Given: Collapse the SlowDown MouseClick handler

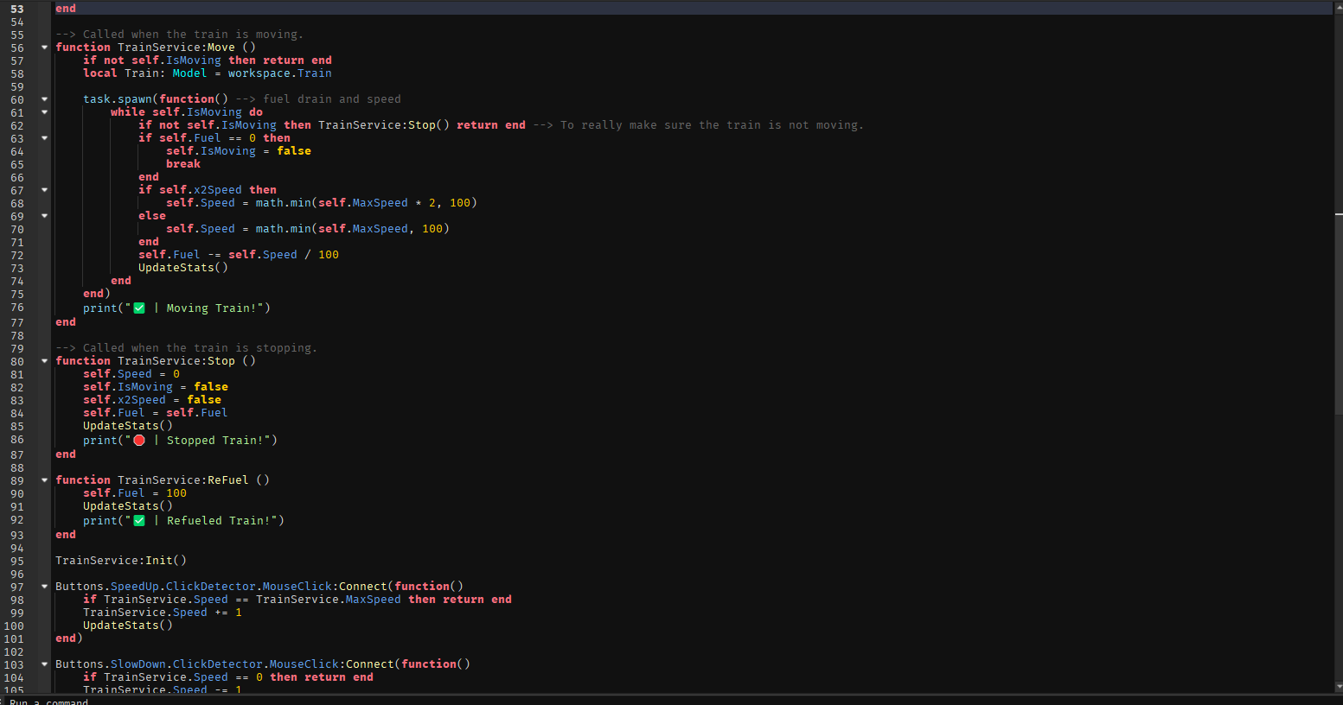Looking at the screenshot, I should tap(44, 664).
